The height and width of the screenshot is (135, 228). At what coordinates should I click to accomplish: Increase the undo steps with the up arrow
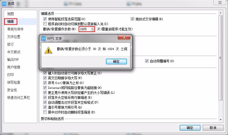[x=93, y=28]
